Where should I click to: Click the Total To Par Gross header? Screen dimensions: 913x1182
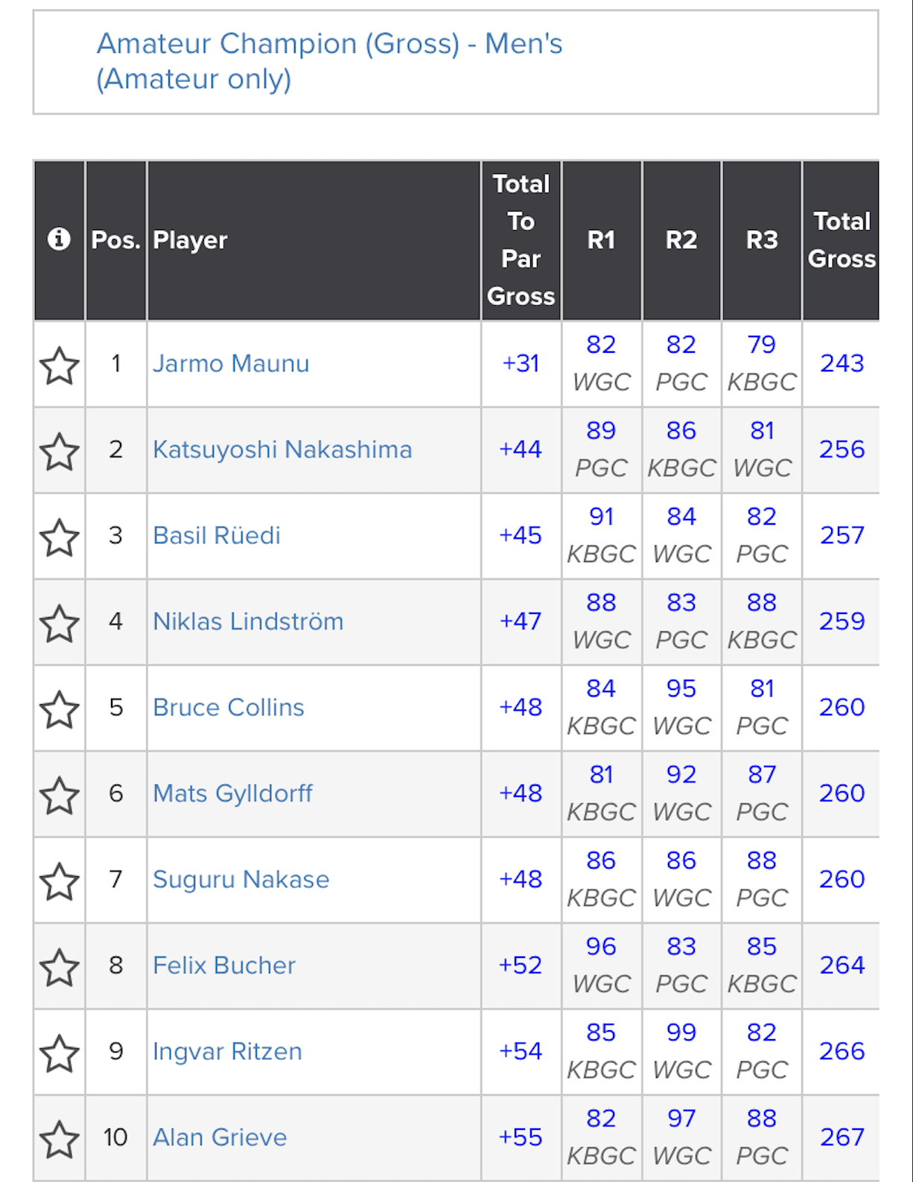[x=521, y=240]
